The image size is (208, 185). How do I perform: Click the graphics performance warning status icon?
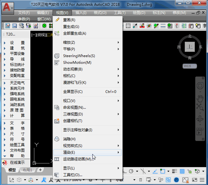(x=185, y=180)
